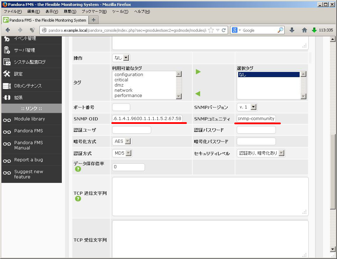Open the URL history dropdown arrow

pos(218,30)
